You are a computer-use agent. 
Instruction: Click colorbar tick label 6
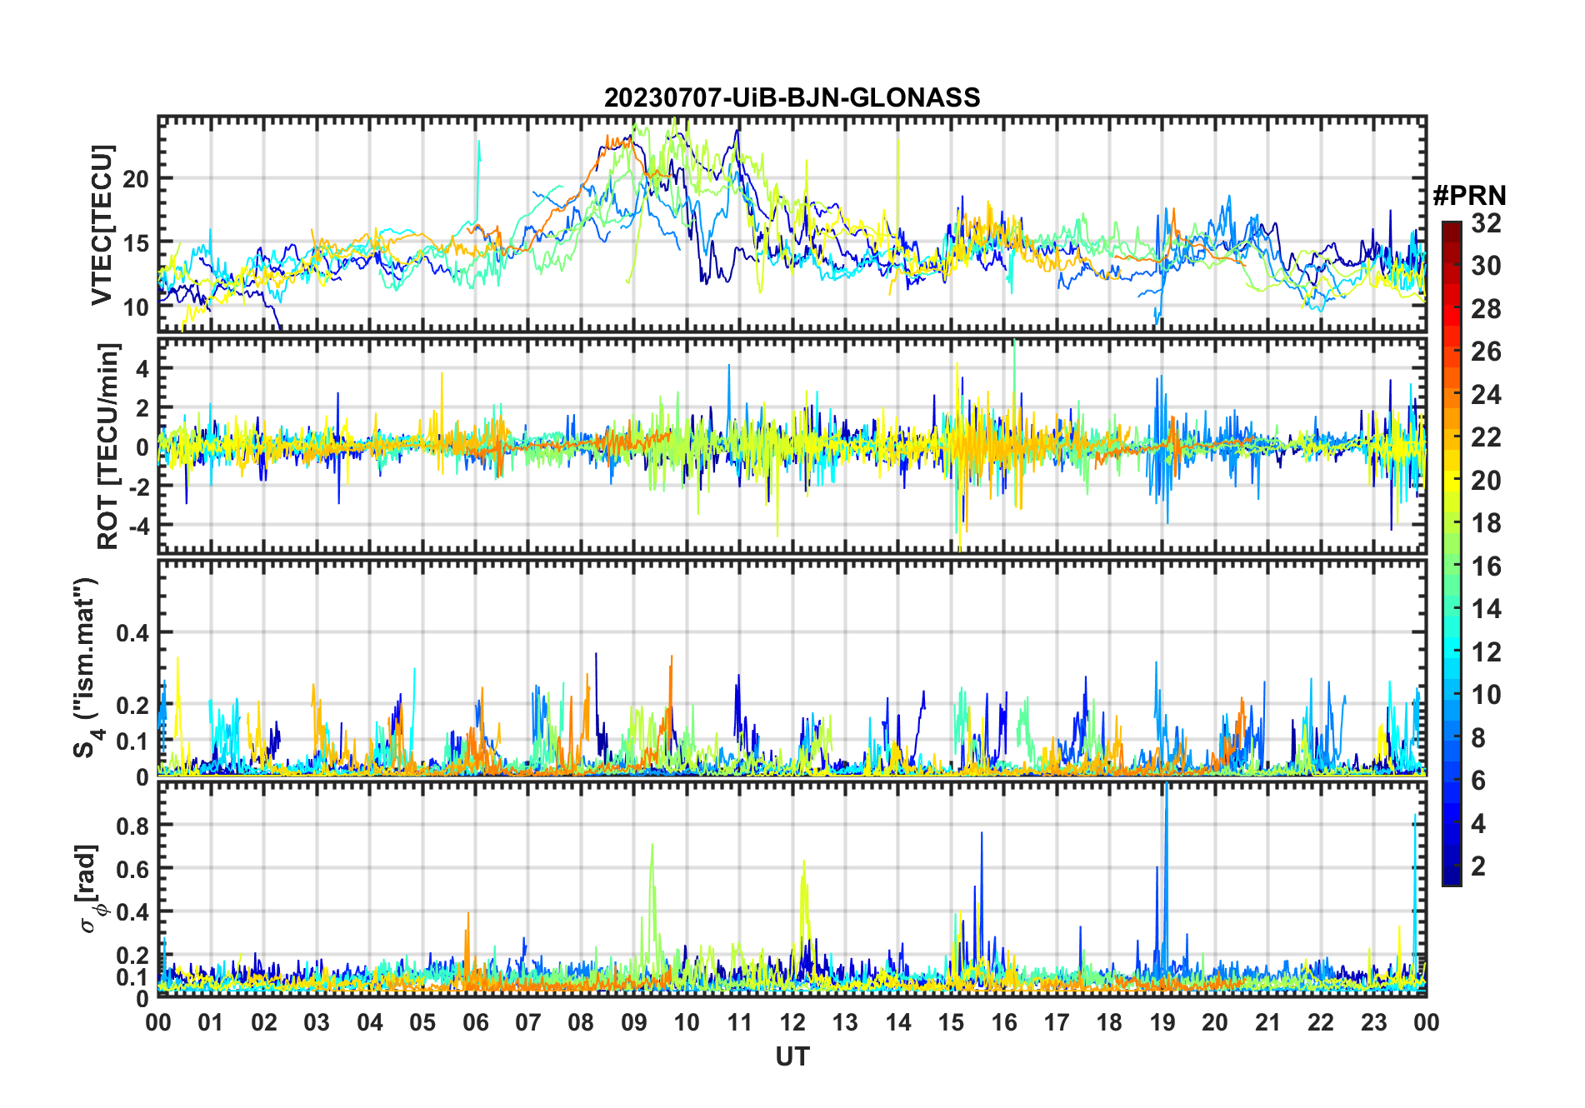point(1478,781)
